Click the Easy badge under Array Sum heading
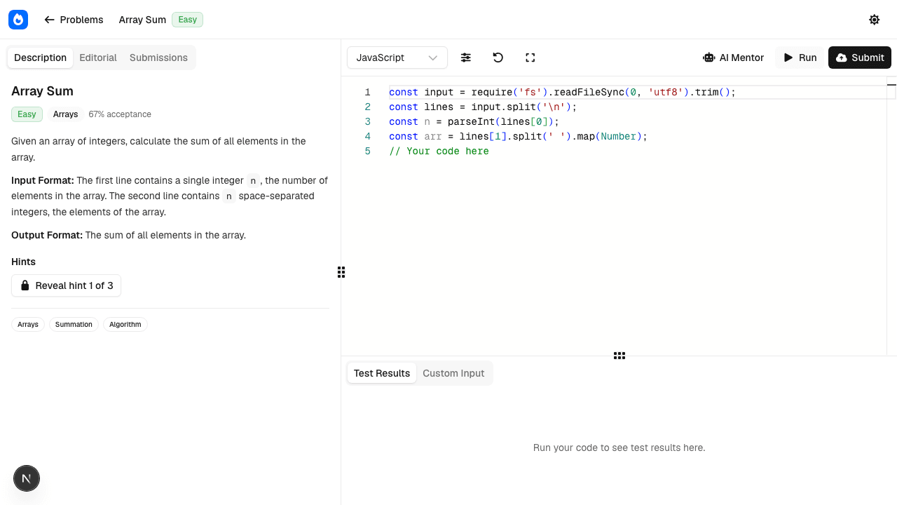Viewport: 897px width, 505px height. pyautogui.click(x=27, y=114)
